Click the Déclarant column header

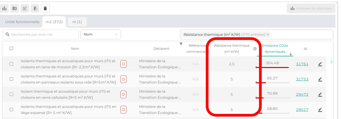pyautogui.click(x=161, y=49)
